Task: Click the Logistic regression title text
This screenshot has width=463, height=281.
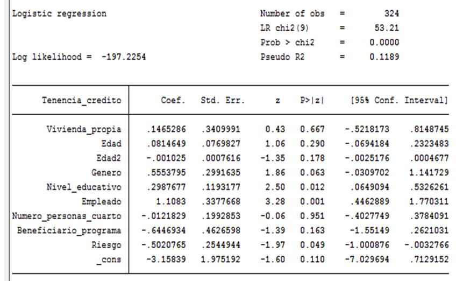Action: 59,13
